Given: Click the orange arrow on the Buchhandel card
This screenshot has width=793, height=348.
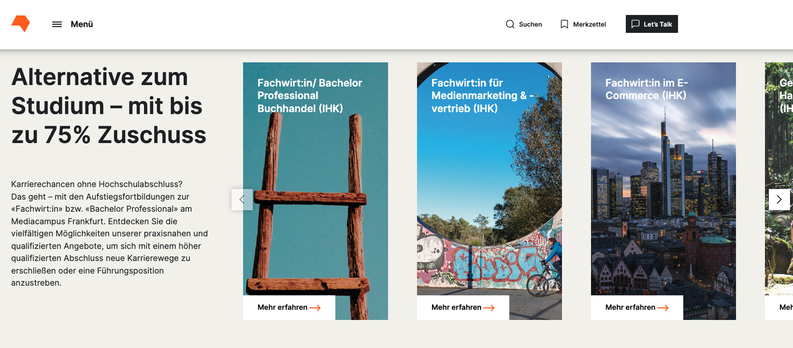Looking at the screenshot, I should pyautogui.click(x=315, y=308).
